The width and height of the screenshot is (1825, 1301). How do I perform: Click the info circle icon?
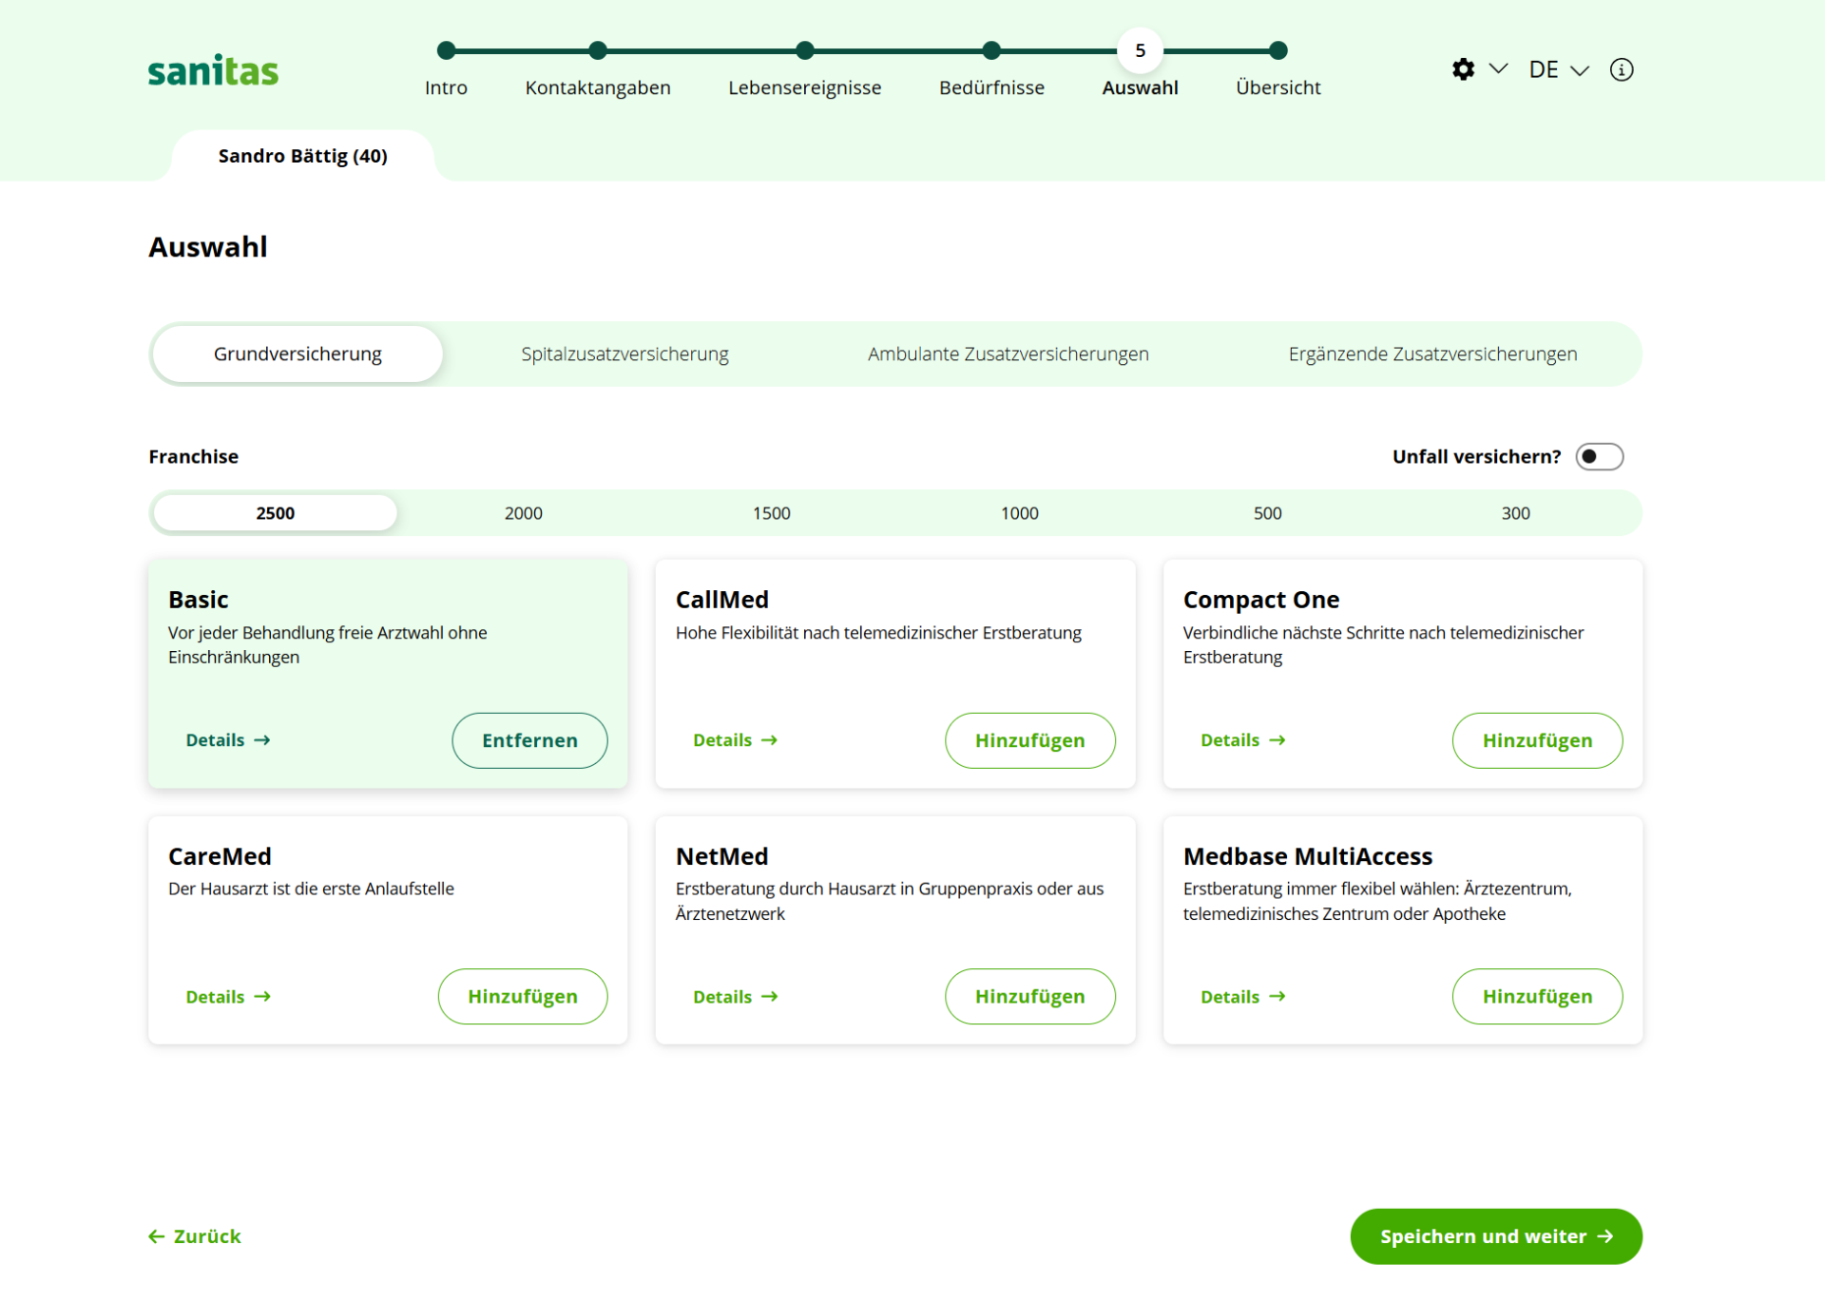click(x=1622, y=69)
